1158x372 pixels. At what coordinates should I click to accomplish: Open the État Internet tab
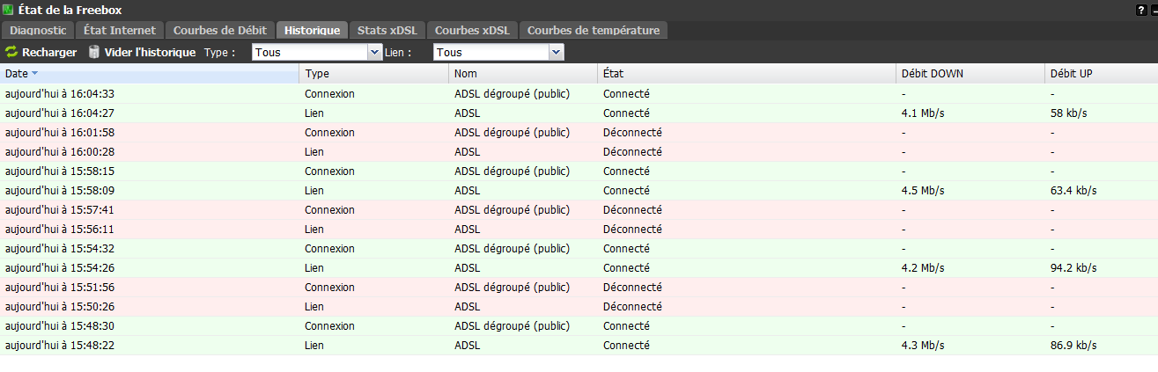[x=120, y=31]
